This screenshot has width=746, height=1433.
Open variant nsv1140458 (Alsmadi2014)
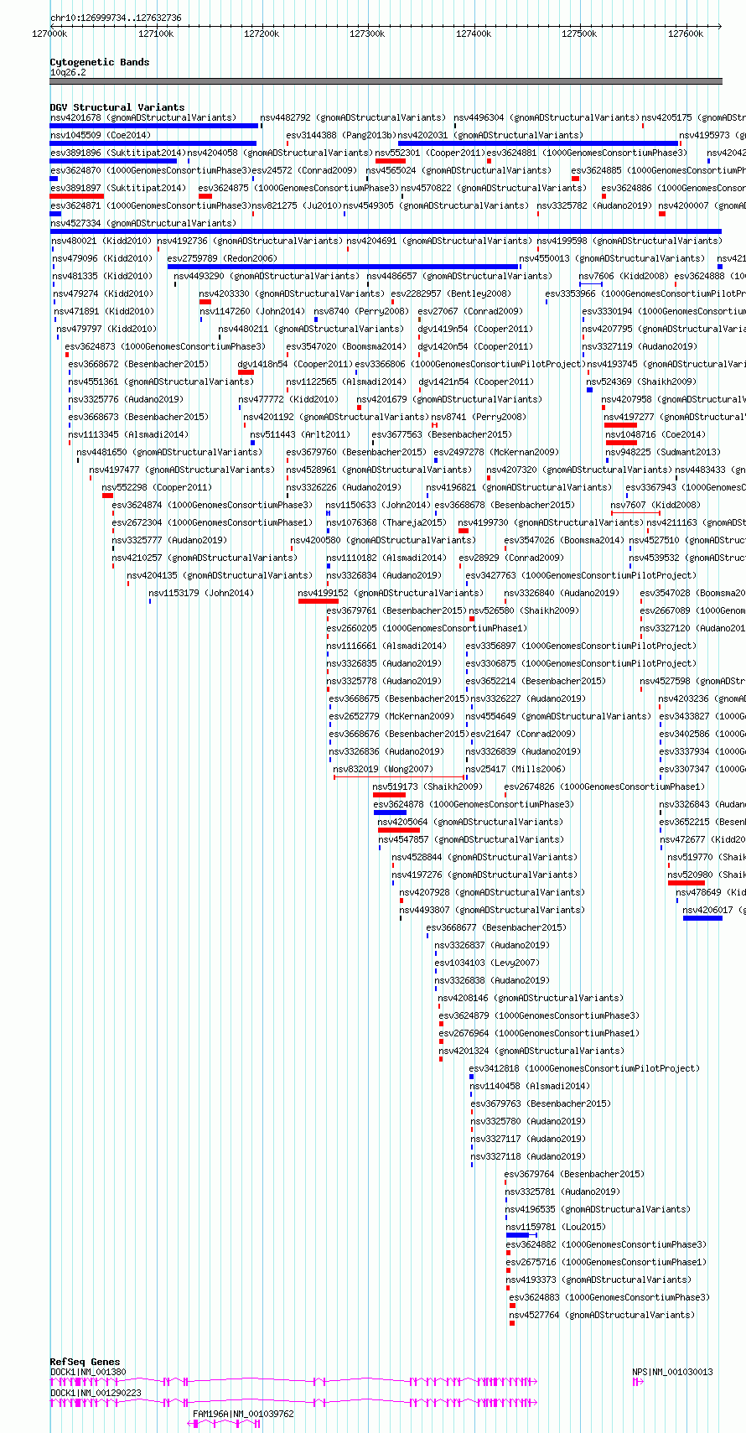(530, 1087)
